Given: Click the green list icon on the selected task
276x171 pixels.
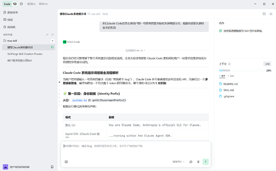Looking at the screenshot, I should coord(52,47).
